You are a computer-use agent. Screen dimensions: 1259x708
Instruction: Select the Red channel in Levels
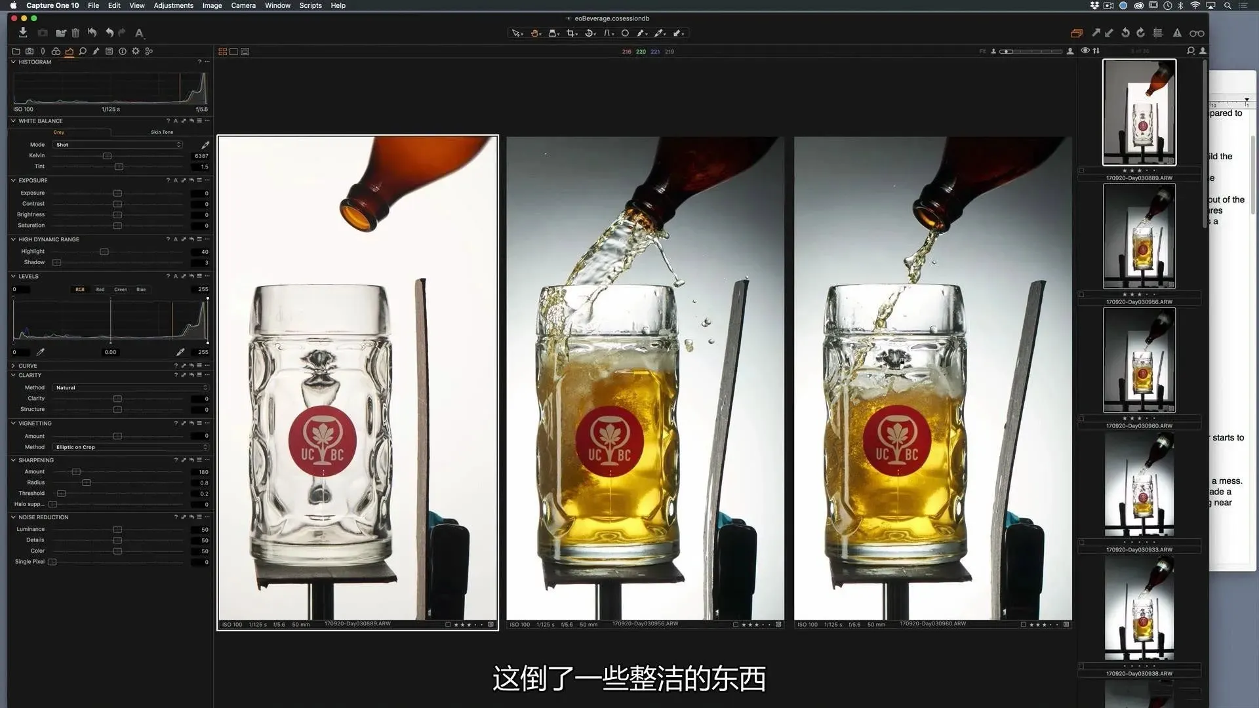coord(100,289)
